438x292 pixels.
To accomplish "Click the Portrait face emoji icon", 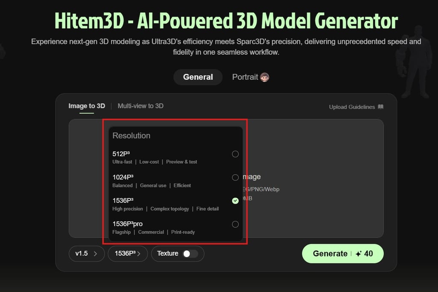I will click(x=264, y=77).
